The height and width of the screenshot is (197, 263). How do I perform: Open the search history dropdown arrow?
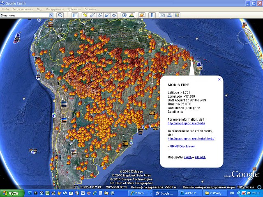tap(51, 15)
